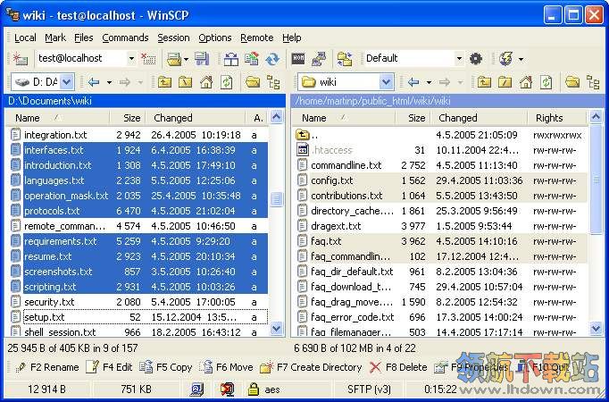This screenshot has width=609, height=402.
Task: Click the New Session icon
Action: coord(20,59)
